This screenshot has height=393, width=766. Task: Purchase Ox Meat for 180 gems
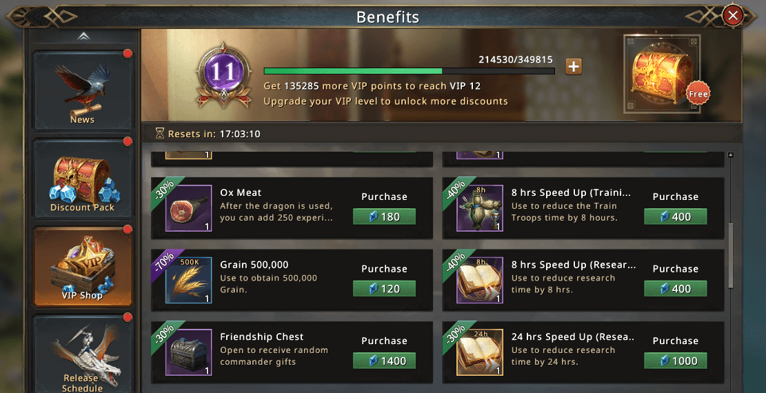(384, 217)
